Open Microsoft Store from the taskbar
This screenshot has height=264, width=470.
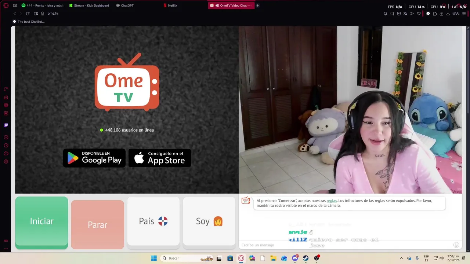pyautogui.click(x=230, y=258)
